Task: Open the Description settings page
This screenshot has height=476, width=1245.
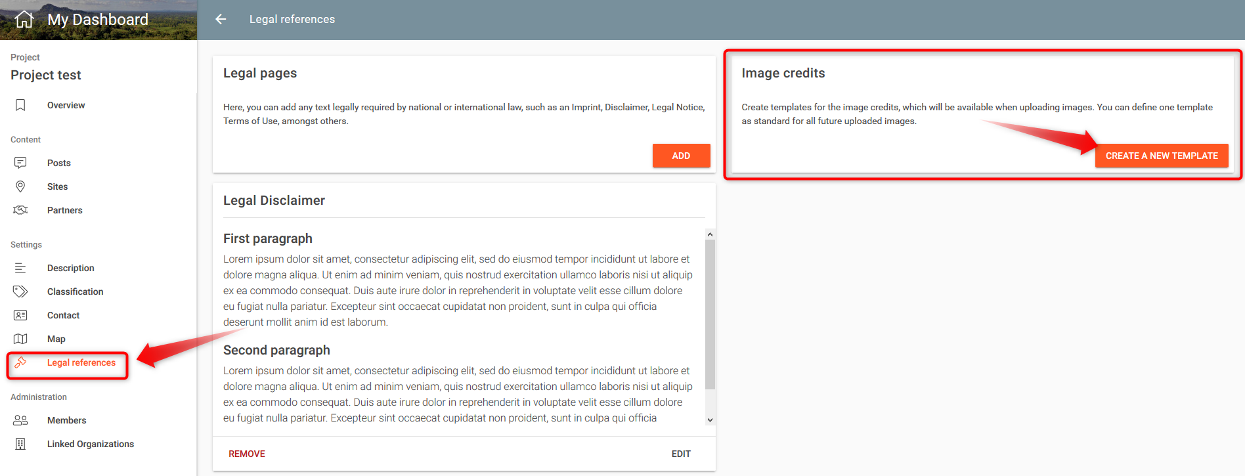Action: click(x=70, y=268)
